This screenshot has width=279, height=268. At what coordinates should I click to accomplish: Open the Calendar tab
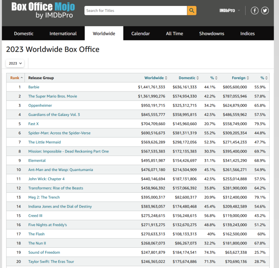140,33
